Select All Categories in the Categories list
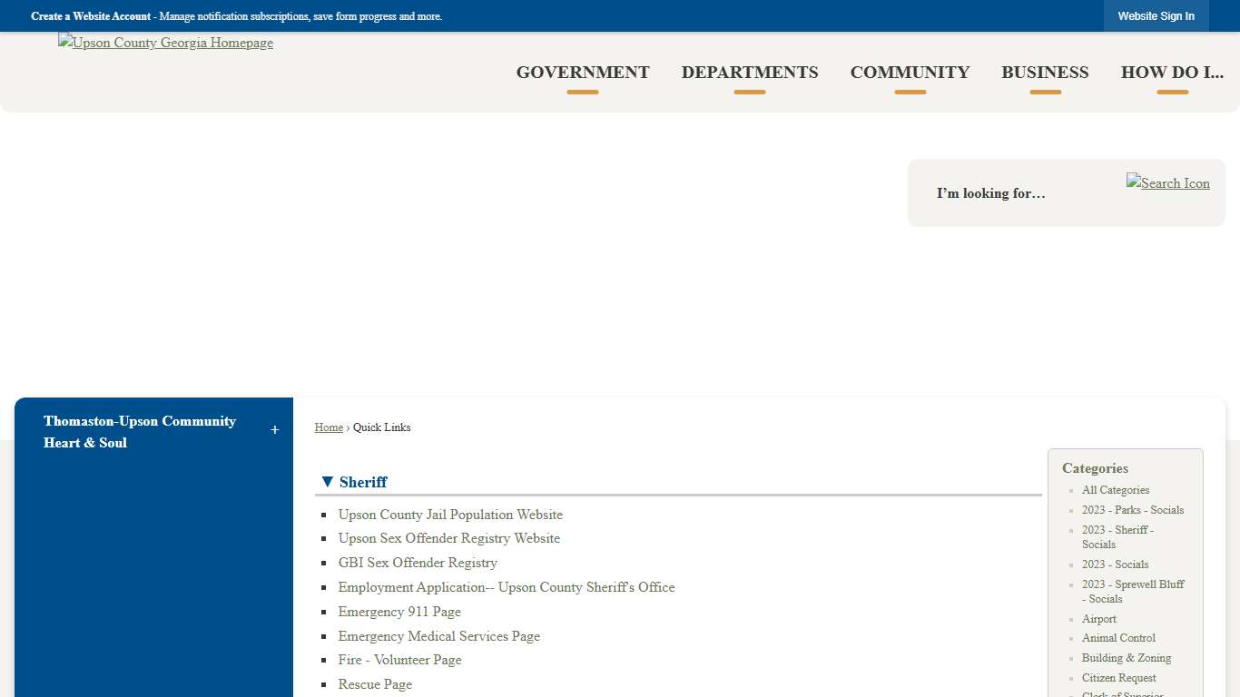Image resolution: width=1240 pixels, height=697 pixels. pos(1116,490)
